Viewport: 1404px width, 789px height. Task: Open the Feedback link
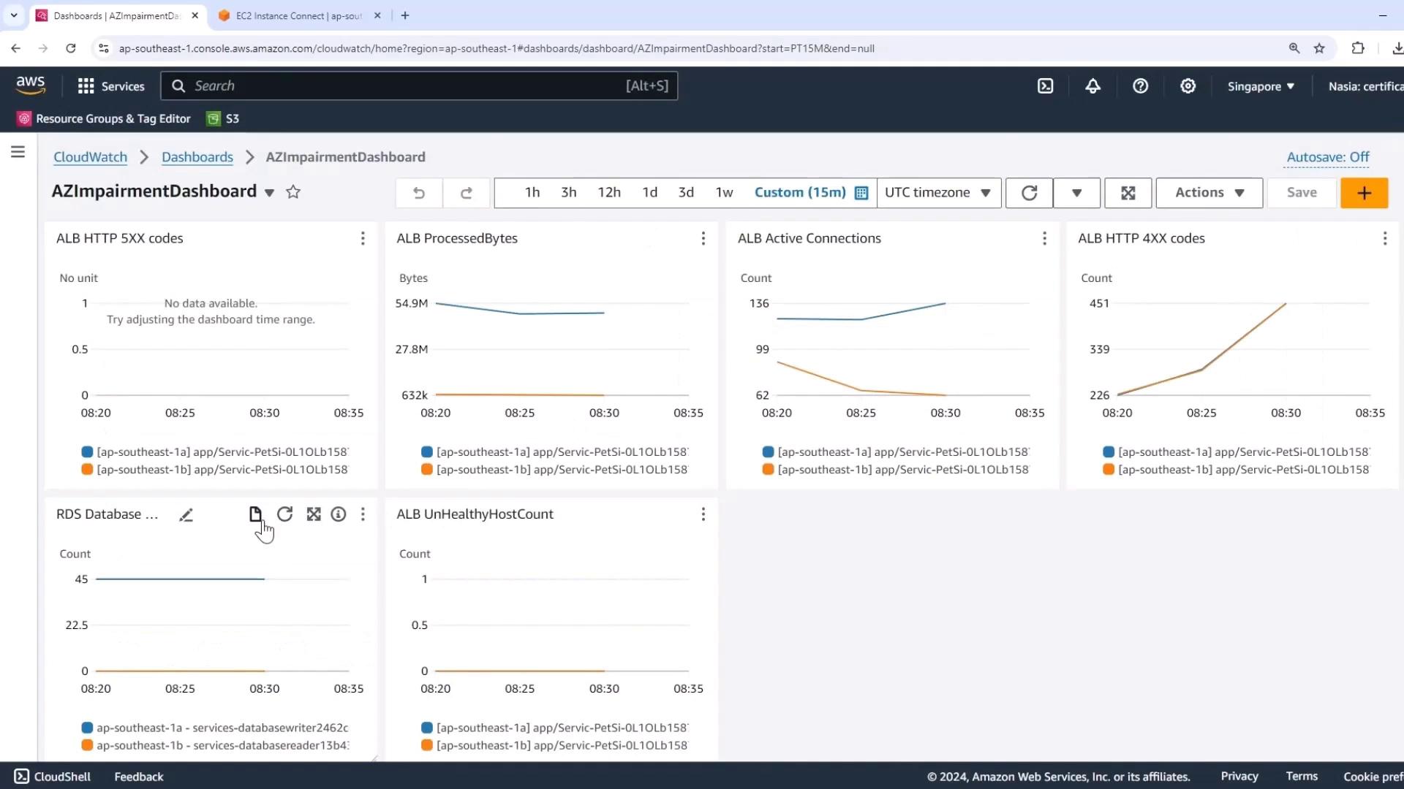(x=139, y=777)
